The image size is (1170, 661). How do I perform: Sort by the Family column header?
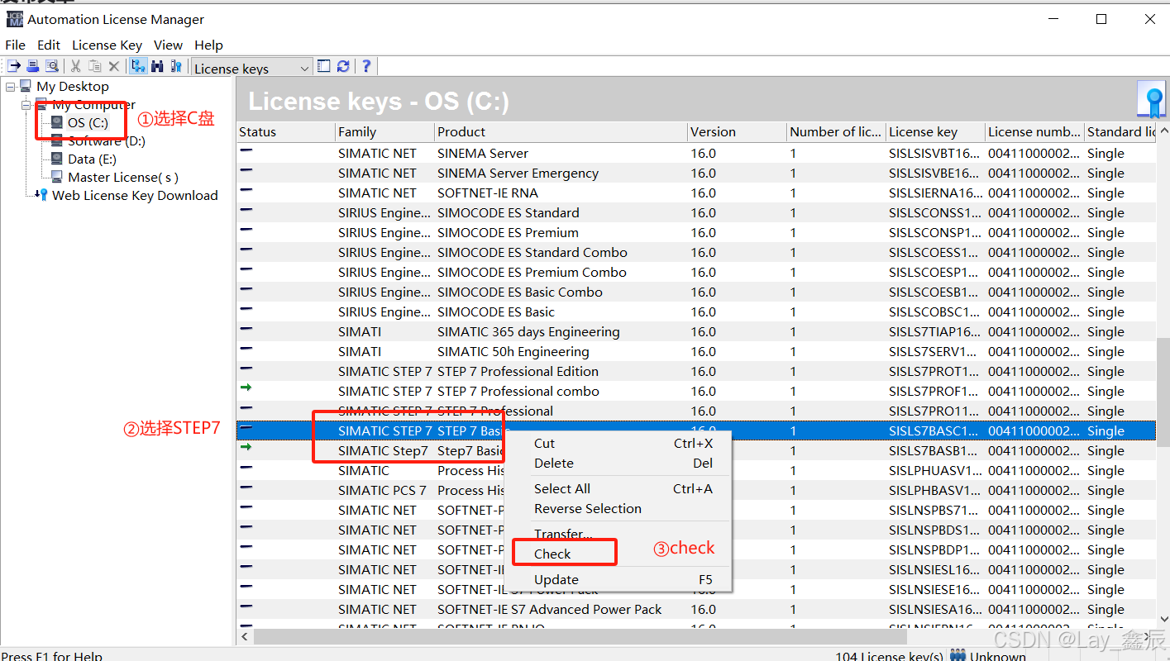pos(384,131)
